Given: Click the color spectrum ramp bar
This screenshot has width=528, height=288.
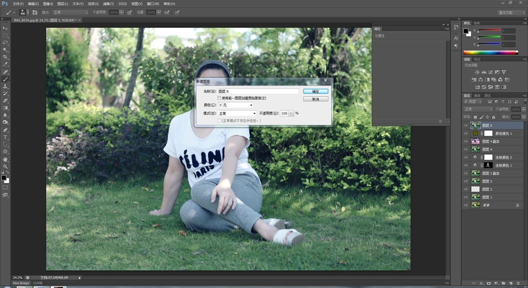Looking at the screenshot, I should [x=491, y=53].
